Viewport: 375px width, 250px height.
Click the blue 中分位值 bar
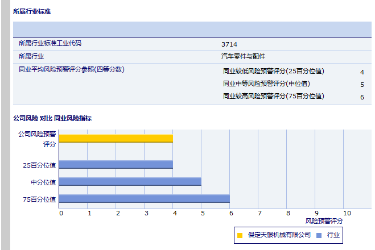click(130, 182)
